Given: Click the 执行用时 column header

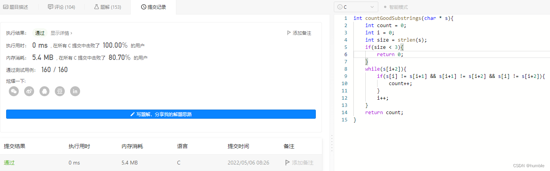Looking at the screenshot, I should click(x=79, y=146).
